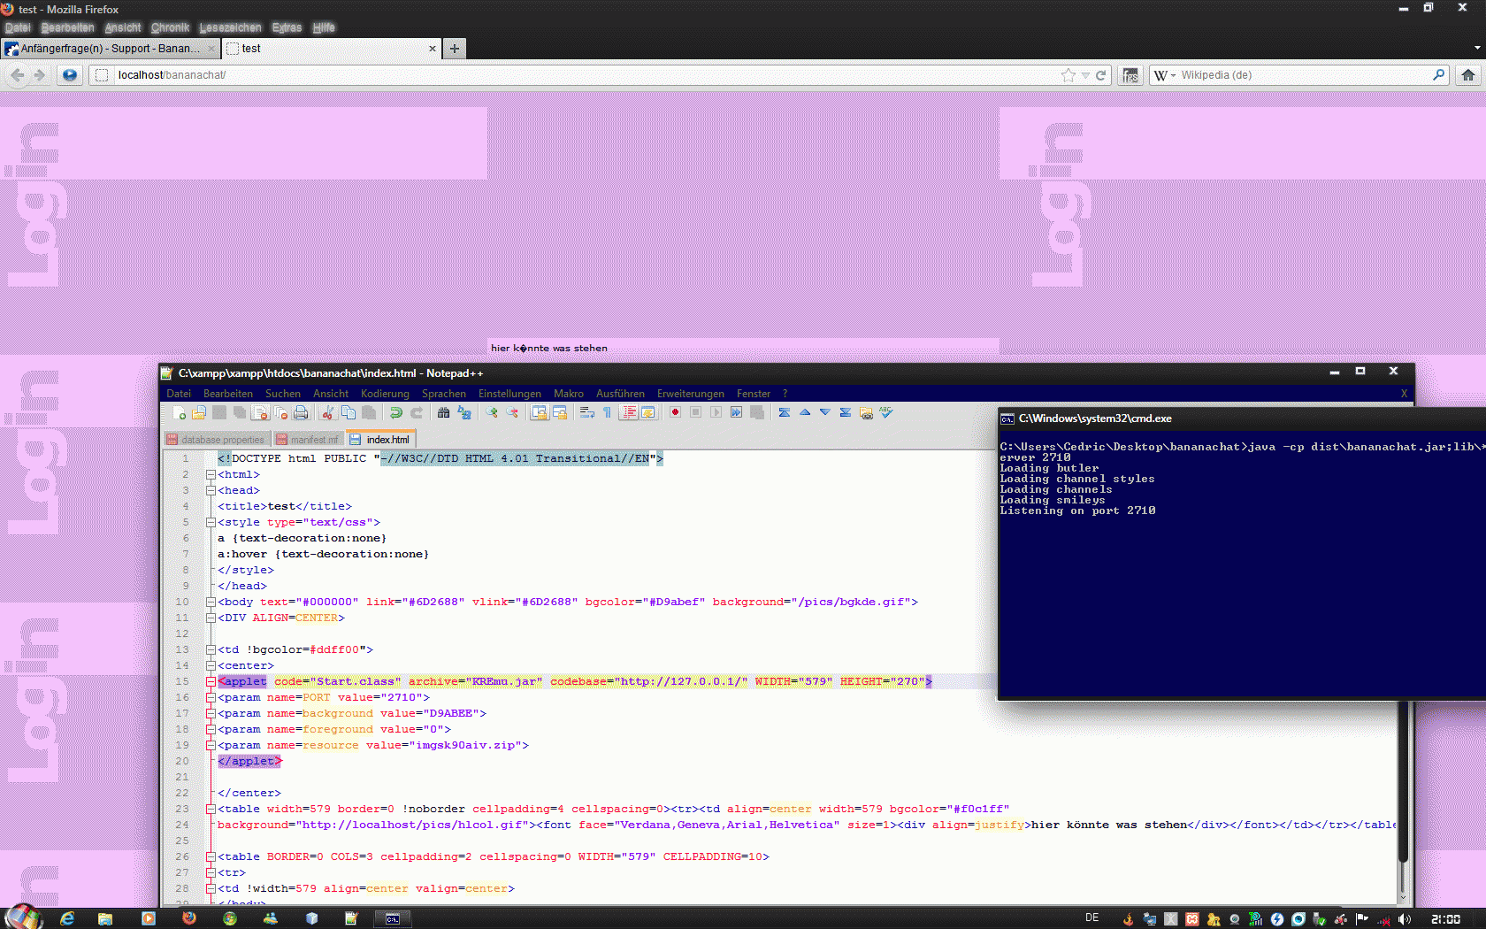This screenshot has height=929, width=1486.
Task: Click the Firefox Home button
Action: pyautogui.click(x=1468, y=75)
